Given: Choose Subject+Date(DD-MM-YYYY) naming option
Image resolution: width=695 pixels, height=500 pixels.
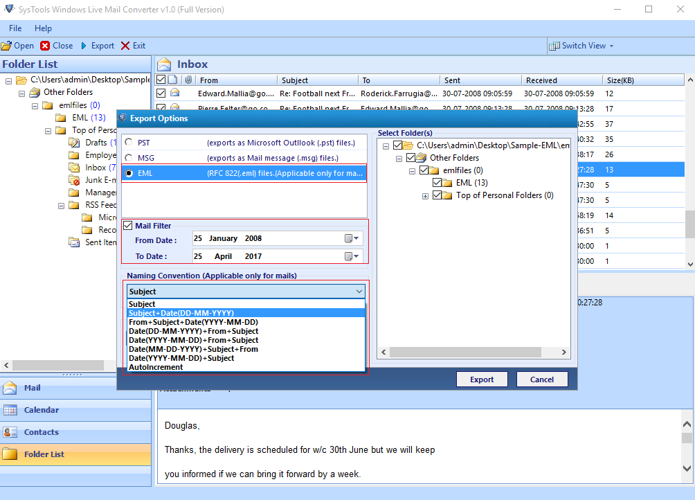Looking at the screenshot, I should click(246, 313).
